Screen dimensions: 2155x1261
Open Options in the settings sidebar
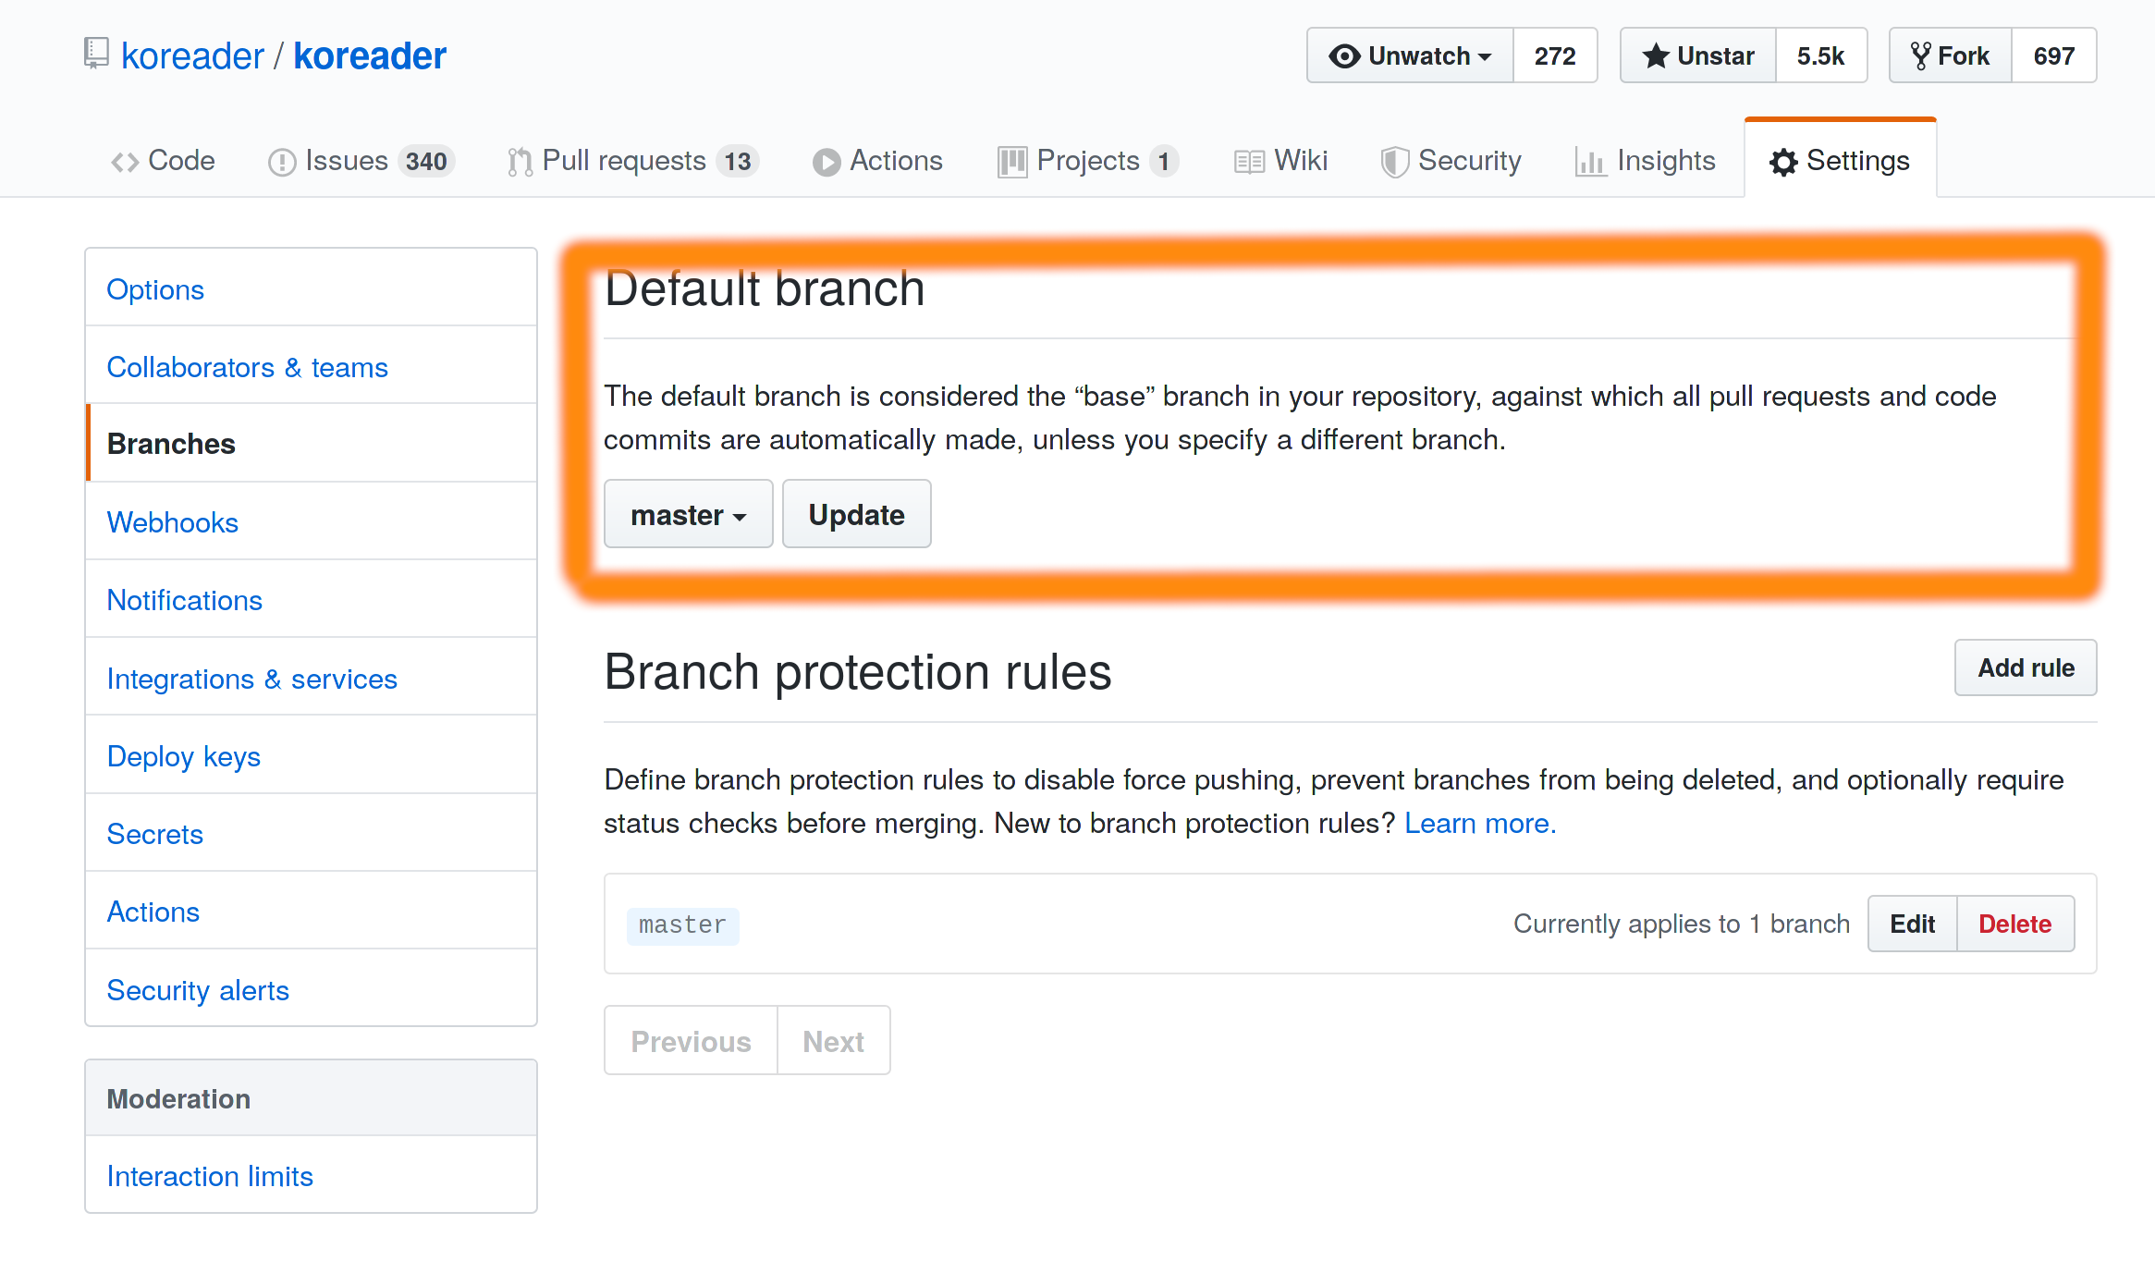coord(311,288)
